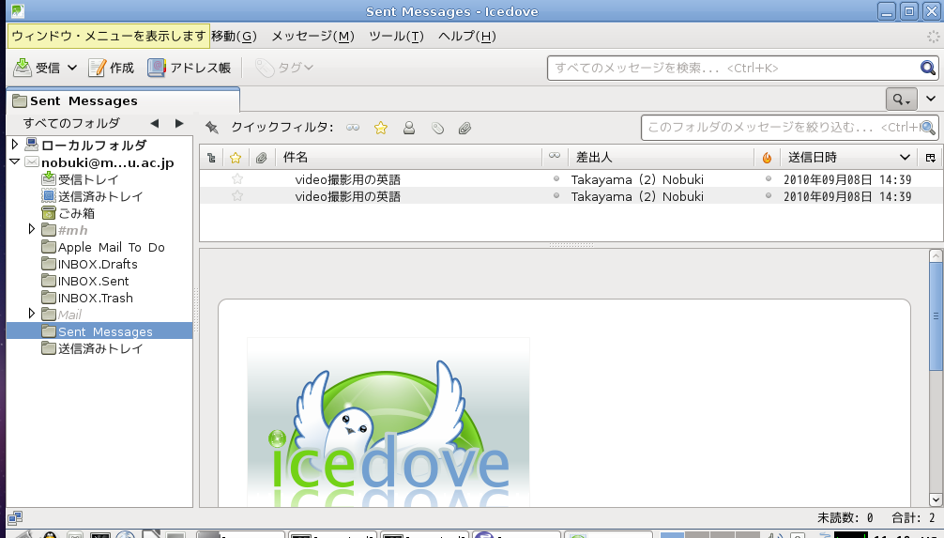Open the ヘルプ(H) menu
This screenshot has height=538, width=944.
click(x=466, y=36)
